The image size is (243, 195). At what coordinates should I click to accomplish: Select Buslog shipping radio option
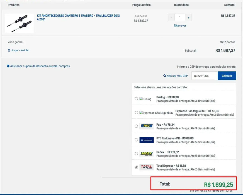pos(136,99)
